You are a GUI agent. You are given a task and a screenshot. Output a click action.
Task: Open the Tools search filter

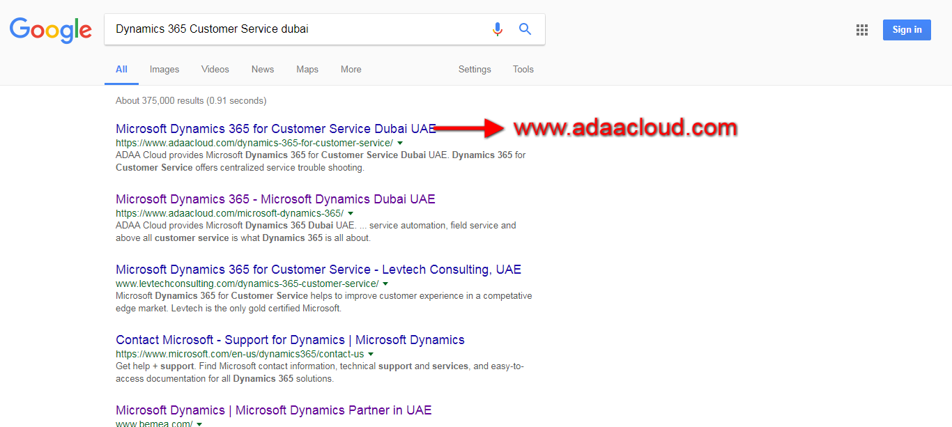tap(523, 70)
